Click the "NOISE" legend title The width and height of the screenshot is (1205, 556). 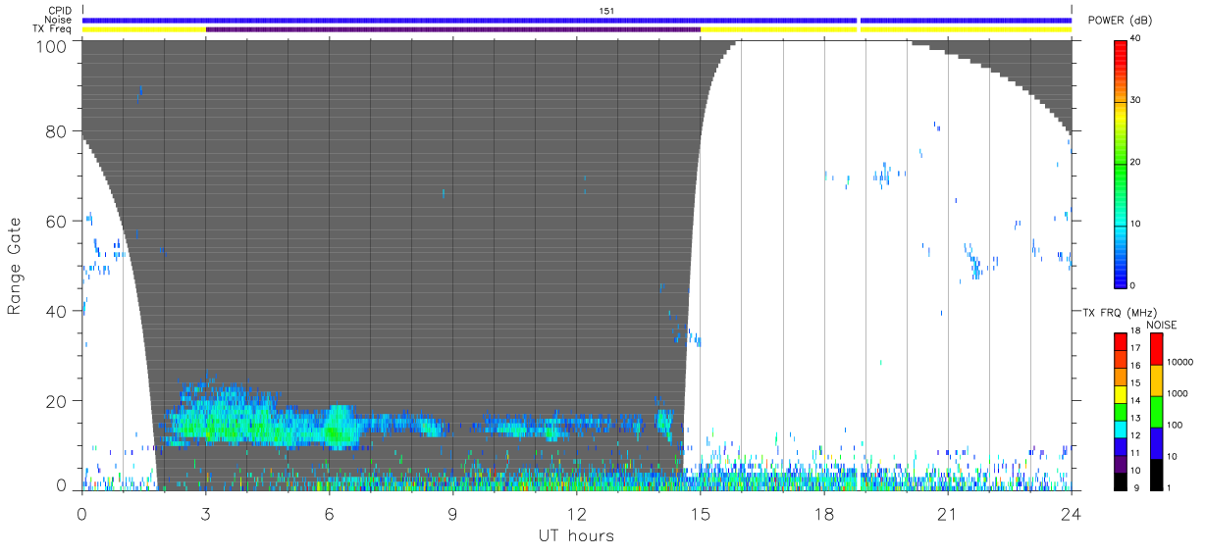click(x=1162, y=325)
